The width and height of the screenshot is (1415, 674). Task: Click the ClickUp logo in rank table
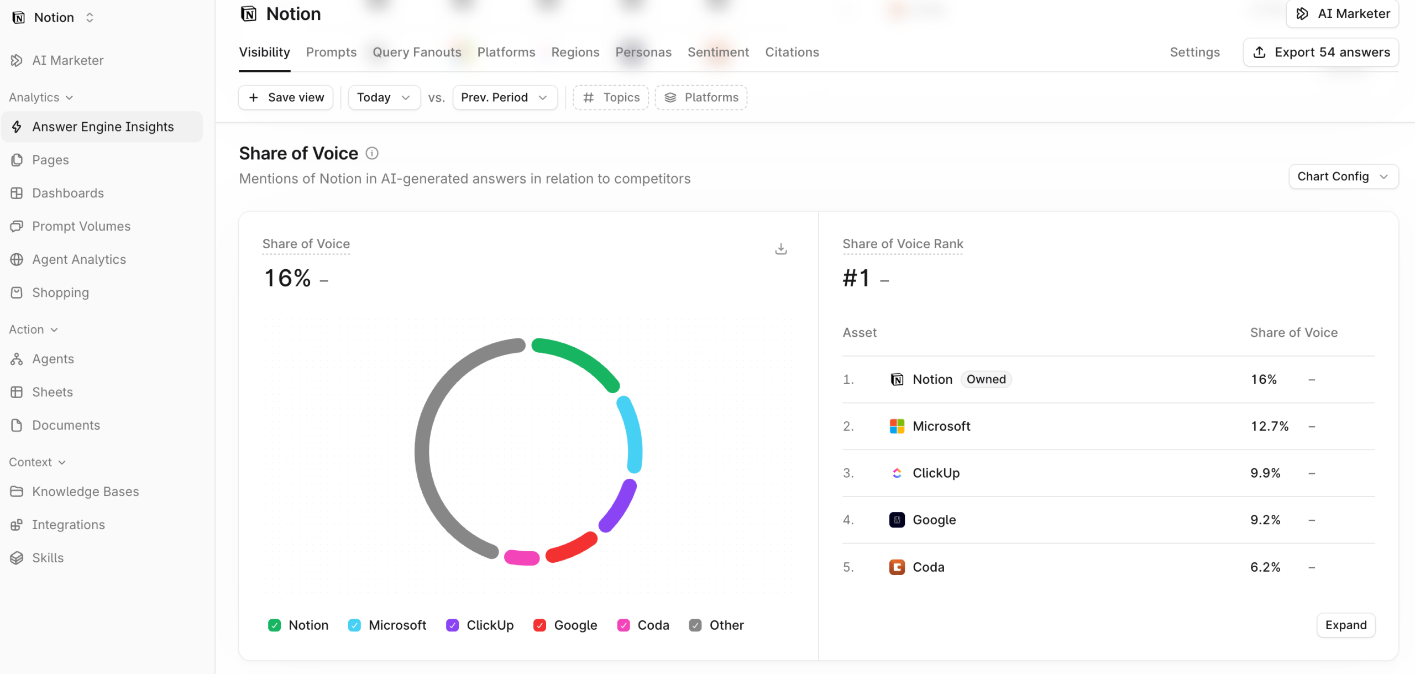coord(897,473)
